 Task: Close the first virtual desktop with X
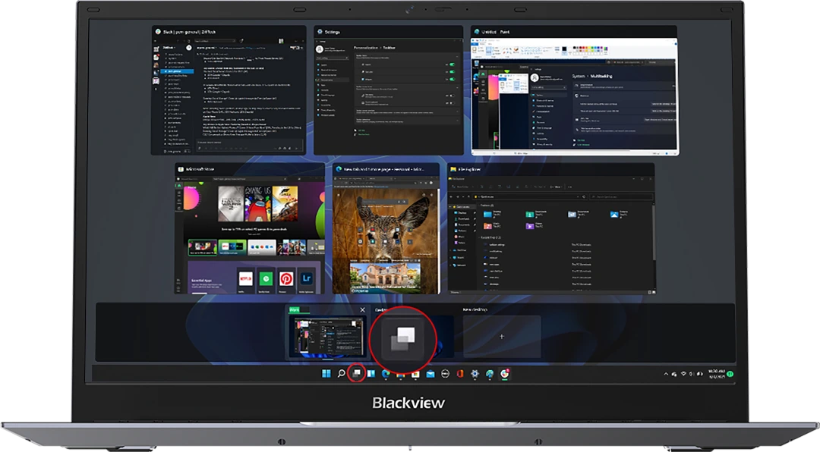362,310
